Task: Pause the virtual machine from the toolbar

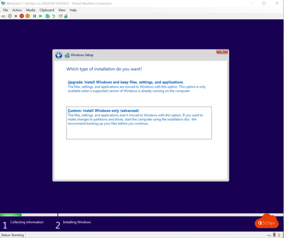Action: [35, 16]
